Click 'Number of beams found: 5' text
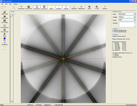The height and width of the screenshot is (106, 137). click(119, 36)
